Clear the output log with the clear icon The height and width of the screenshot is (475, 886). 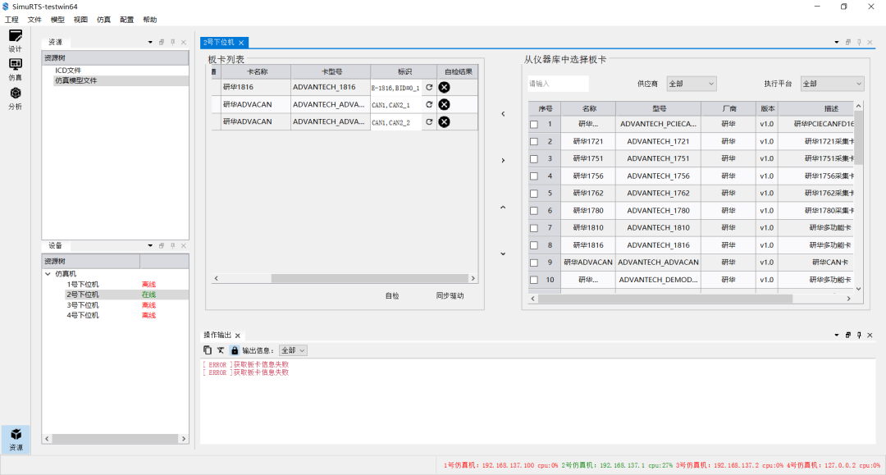(x=221, y=349)
